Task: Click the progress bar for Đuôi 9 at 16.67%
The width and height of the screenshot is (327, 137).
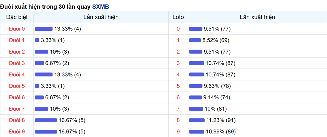Action: coord(46,132)
